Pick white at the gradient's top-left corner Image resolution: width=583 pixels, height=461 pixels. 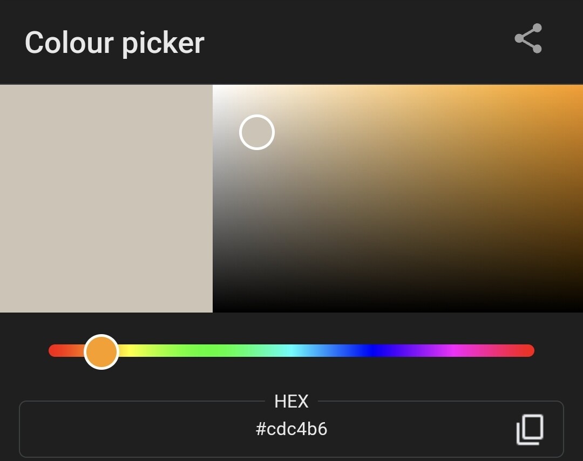[217, 90]
